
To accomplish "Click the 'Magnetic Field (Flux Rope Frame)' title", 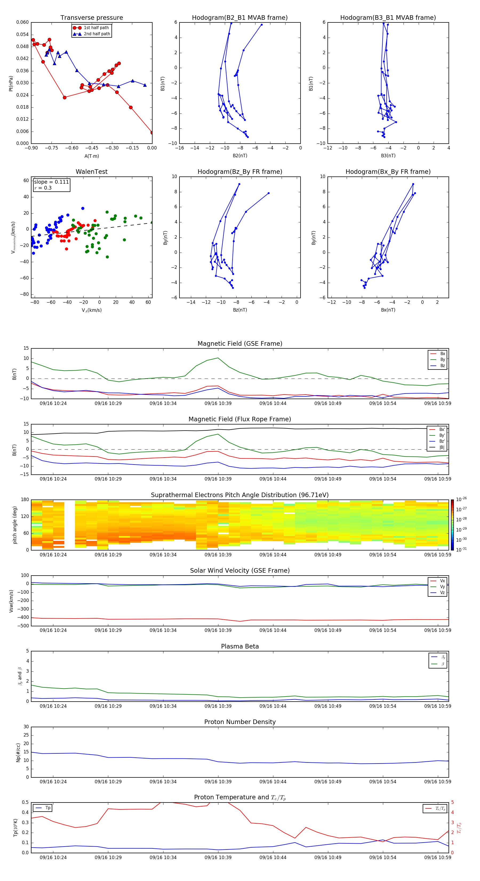I will click(x=240, y=419).
